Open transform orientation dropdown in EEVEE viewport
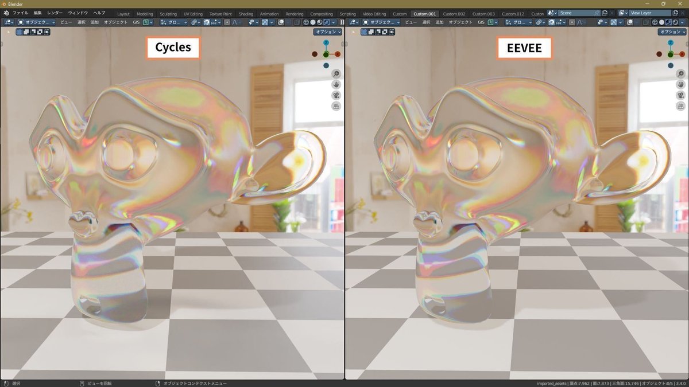The width and height of the screenshot is (689, 387). [518, 22]
